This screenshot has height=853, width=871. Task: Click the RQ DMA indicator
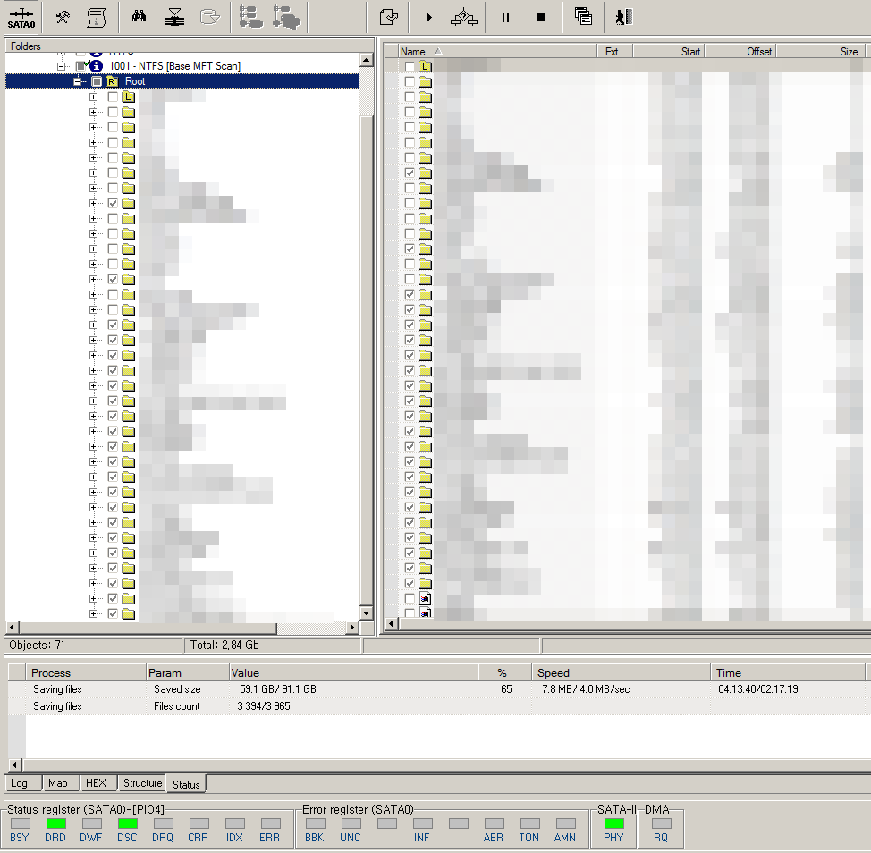point(661,823)
